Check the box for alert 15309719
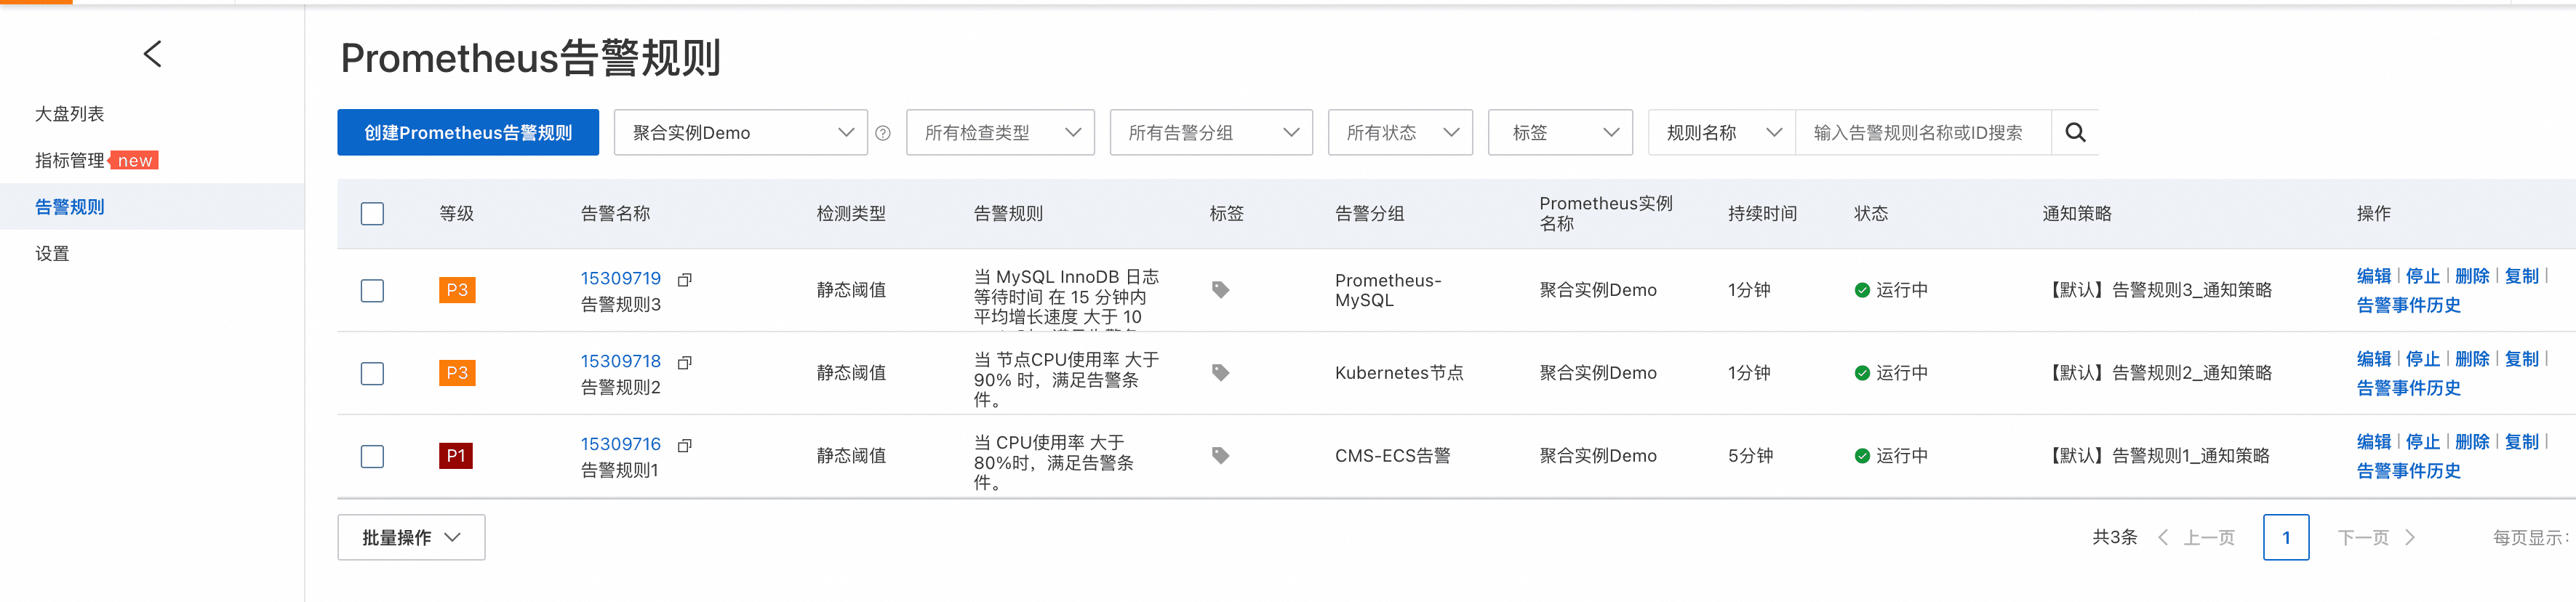 pos(372,291)
